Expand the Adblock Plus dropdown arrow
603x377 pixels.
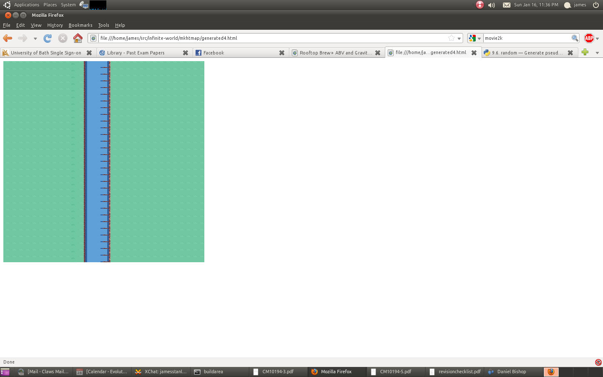click(598, 39)
